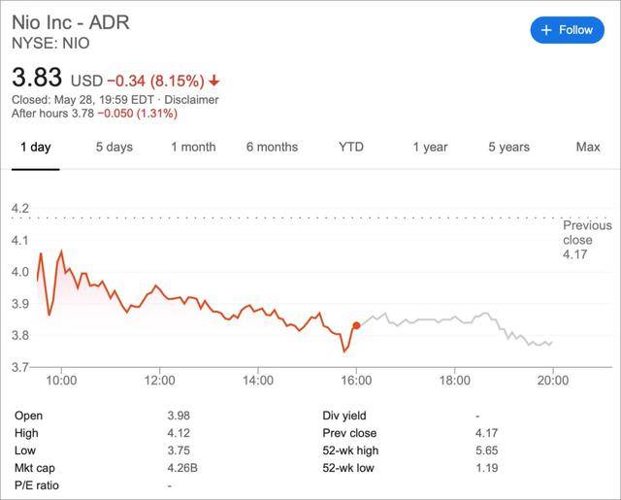Click the red closing price dot
621x500 pixels.
click(x=357, y=326)
